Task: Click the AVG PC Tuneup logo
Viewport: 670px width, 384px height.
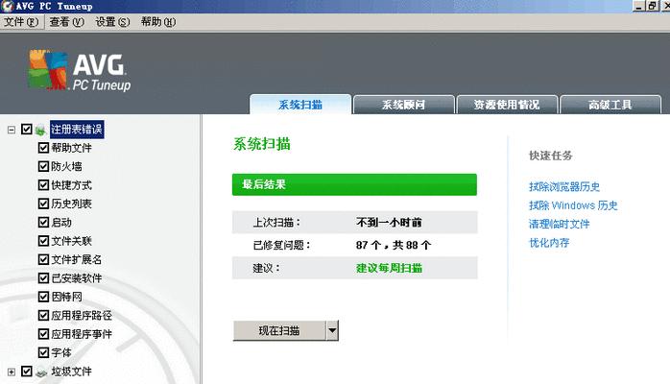Action: click(80, 70)
